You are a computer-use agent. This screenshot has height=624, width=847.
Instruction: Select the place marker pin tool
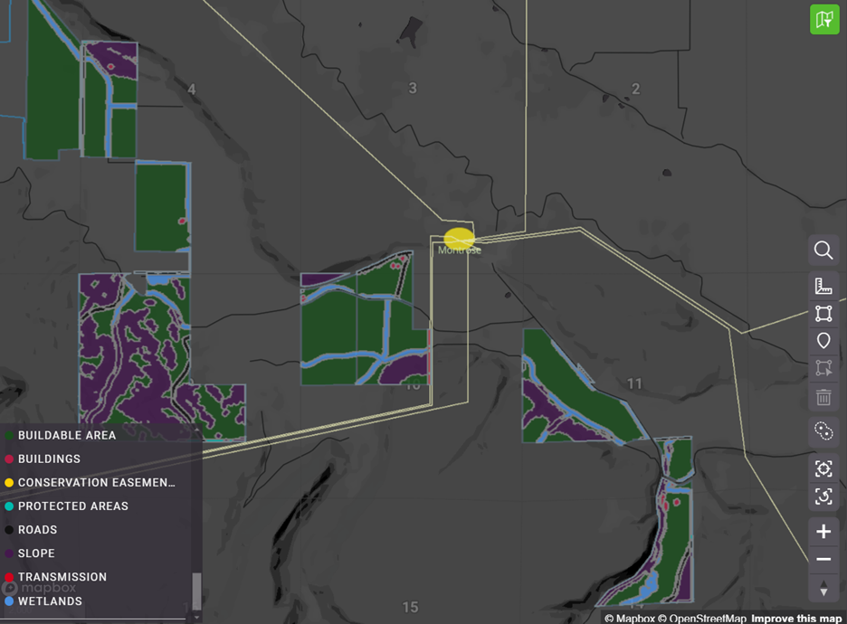coord(823,341)
